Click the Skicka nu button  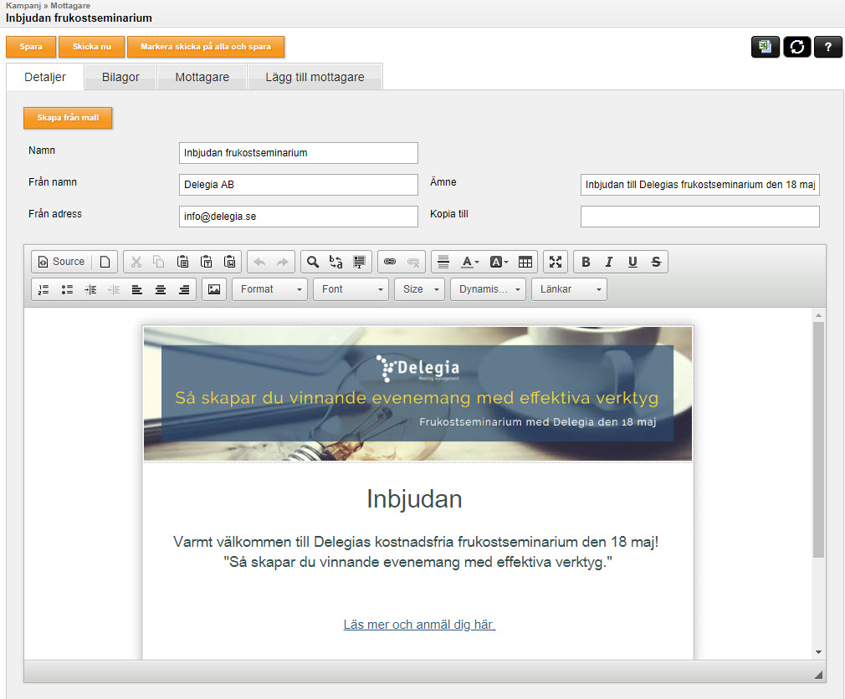tap(92, 47)
